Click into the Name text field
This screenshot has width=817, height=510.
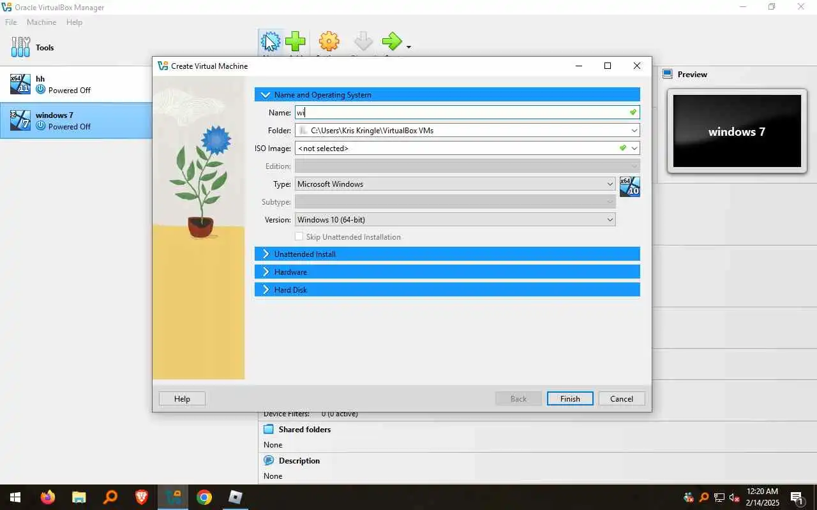[467, 112]
